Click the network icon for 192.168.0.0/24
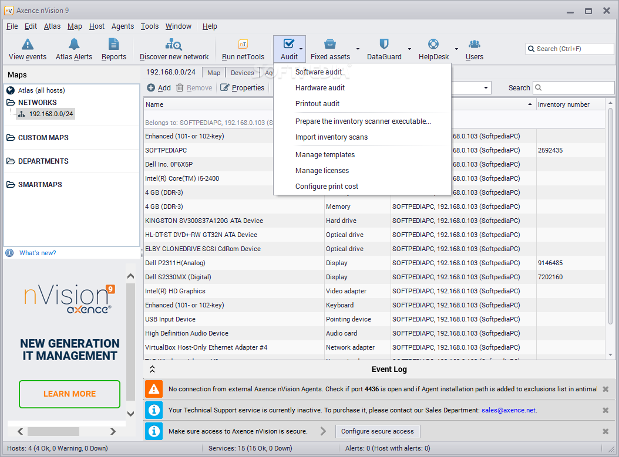Image resolution: width=619 pixels, height=457 pixels. [x=22, y=114]
